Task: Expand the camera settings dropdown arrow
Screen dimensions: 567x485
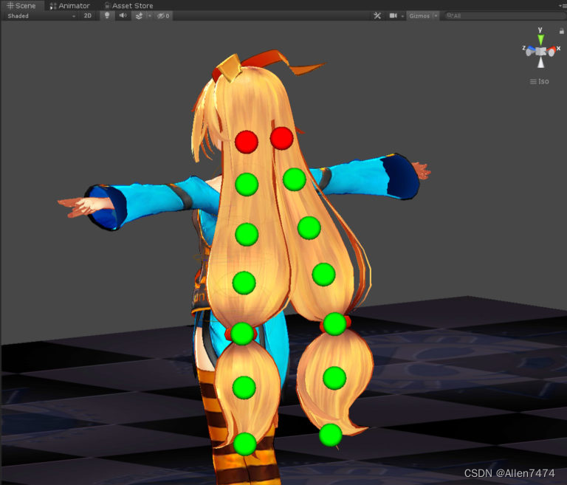Action: [402, 16]
